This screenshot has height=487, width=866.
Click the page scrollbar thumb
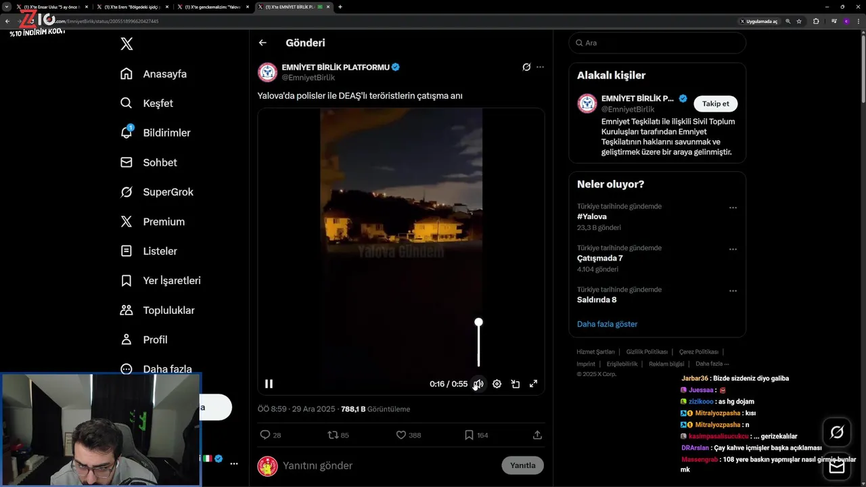pyautogui.click(x=863, y=68)
